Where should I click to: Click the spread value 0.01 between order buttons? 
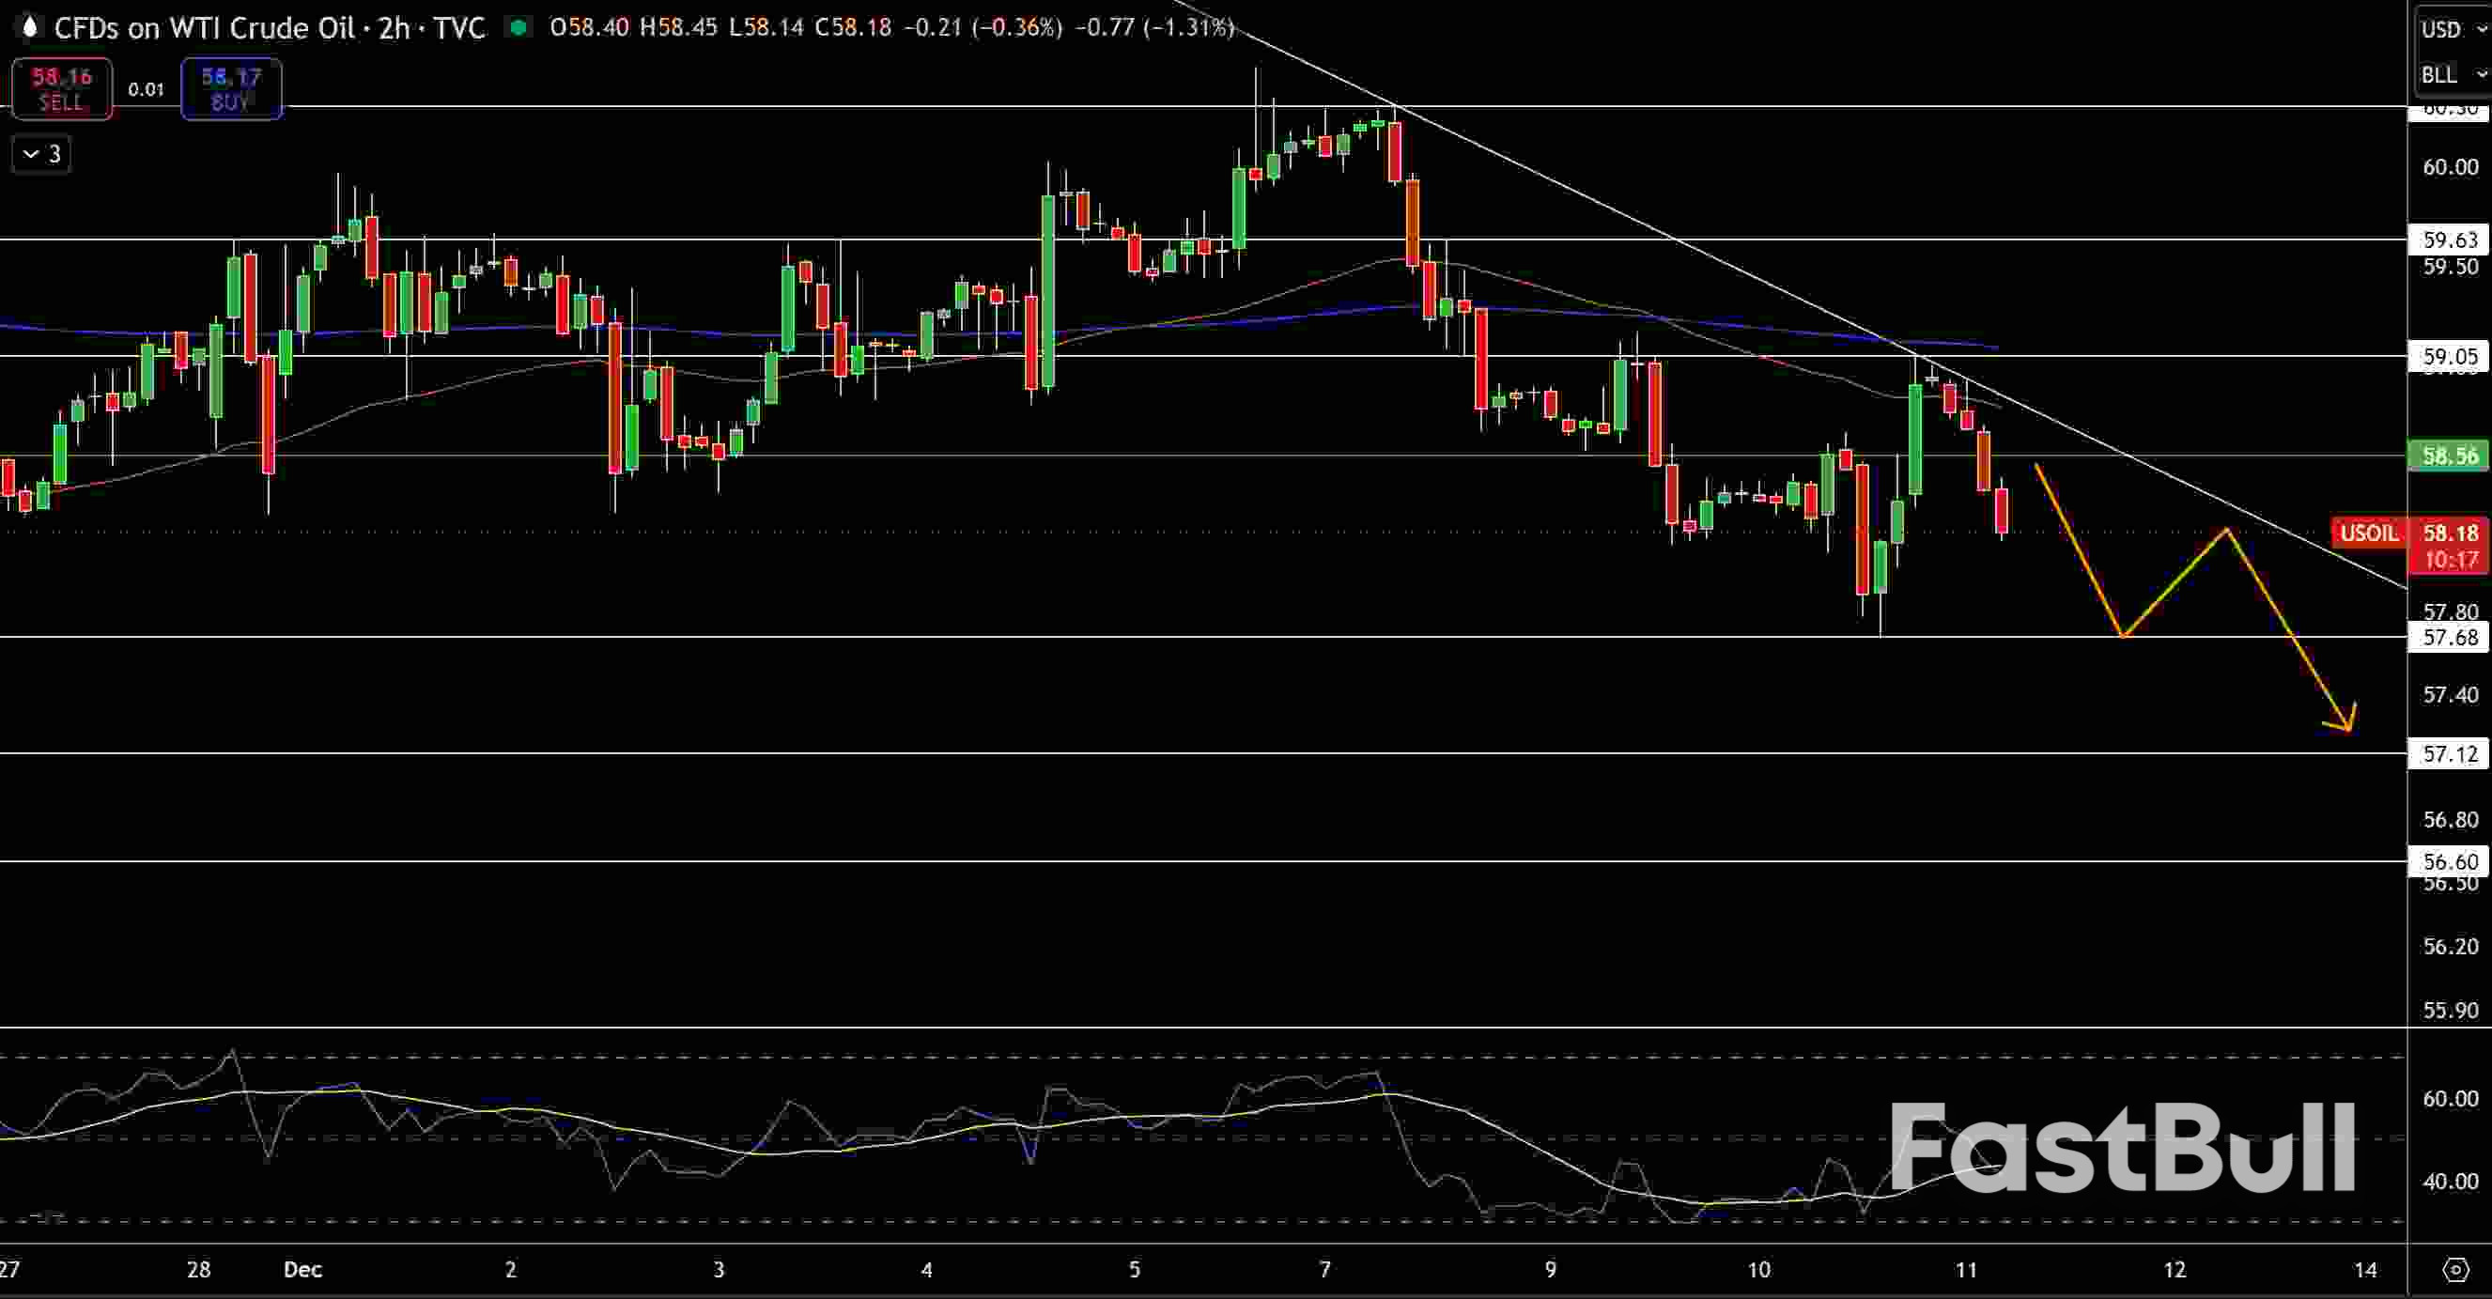point(147,89)
